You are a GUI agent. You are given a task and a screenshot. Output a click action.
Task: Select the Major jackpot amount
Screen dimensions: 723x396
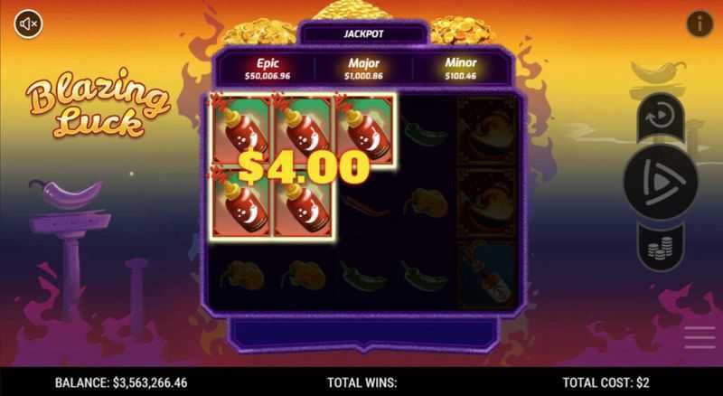[363, 76]
